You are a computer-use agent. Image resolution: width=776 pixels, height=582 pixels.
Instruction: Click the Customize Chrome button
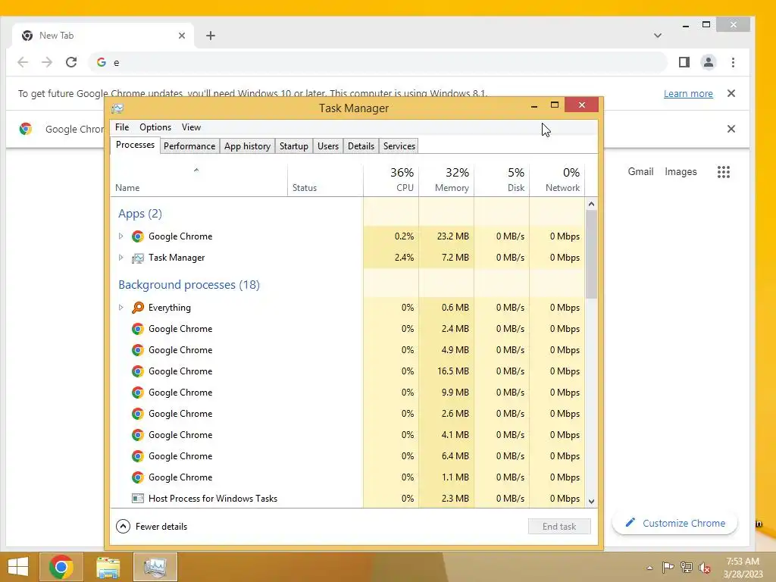[x=675, y=523]
